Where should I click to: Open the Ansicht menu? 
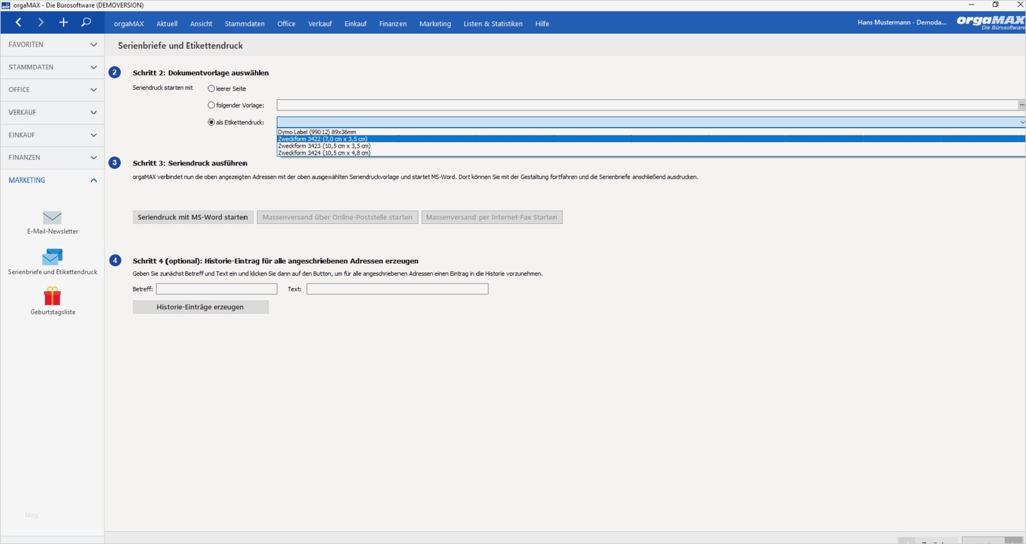click(x=201, y=24)
